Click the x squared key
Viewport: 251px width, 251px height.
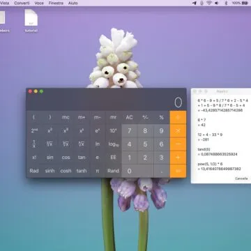[50, 131]
